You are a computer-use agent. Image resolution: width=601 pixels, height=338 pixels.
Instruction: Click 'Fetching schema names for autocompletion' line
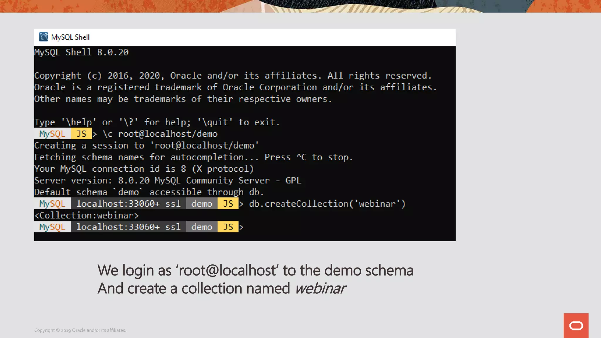pyautogui.click(x=194, y=157)
